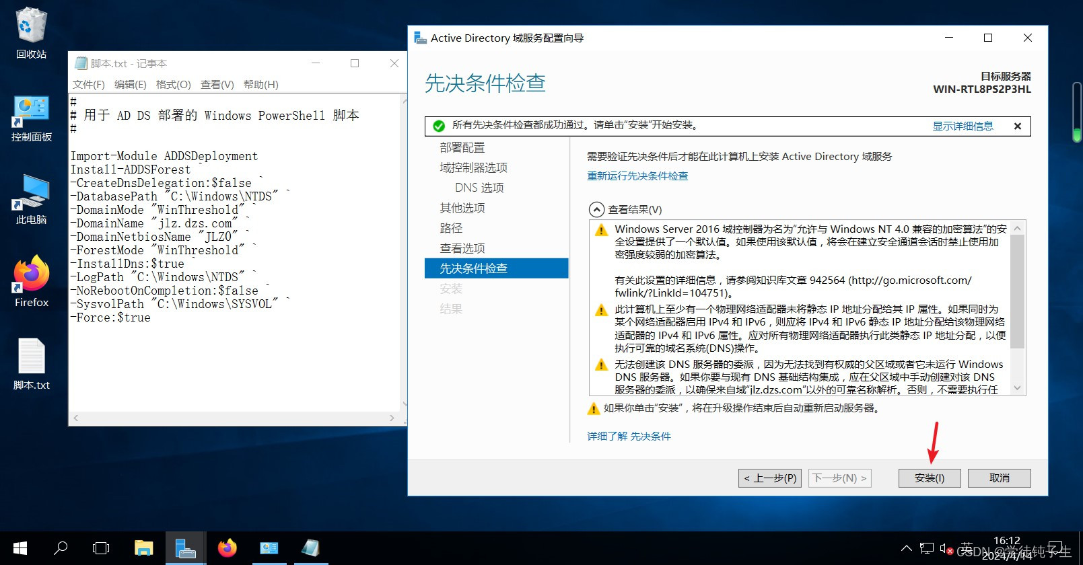The image size is (1083, 565).
Task: Click the Import-Module ADDSDeployment line
Action: (x=164, y=156)
